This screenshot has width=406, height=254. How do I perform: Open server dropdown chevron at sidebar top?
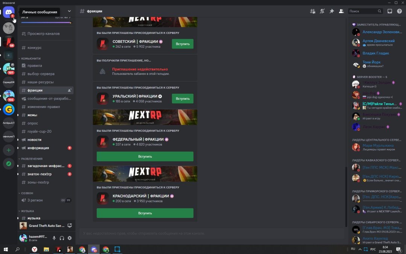(69, 11)
